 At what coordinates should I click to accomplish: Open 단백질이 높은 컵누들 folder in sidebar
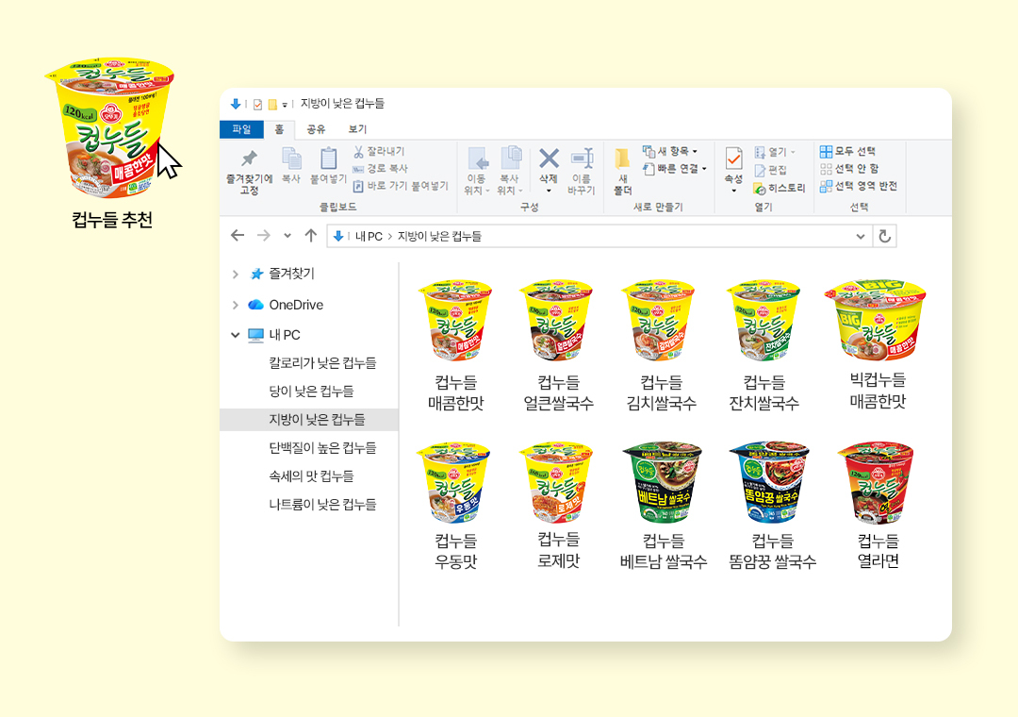pyautogui.click(x=322, y=448)
